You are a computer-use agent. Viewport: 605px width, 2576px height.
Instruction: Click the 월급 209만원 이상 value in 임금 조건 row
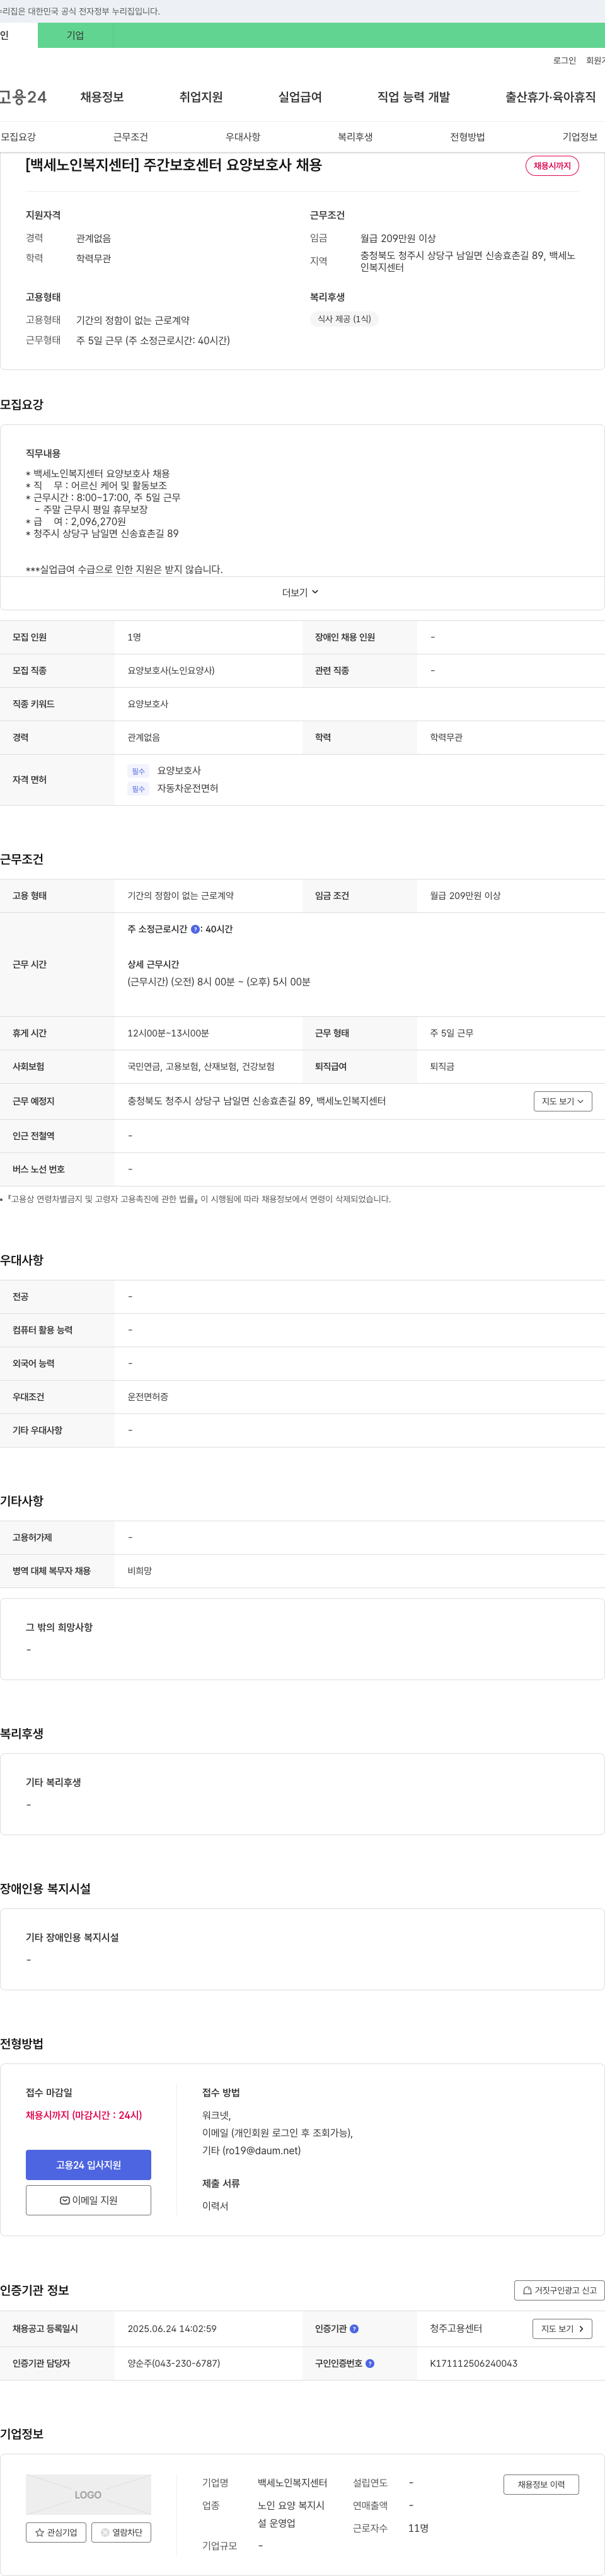(465, 896)
